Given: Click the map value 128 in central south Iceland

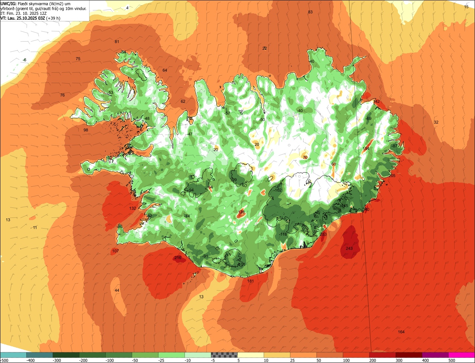Looking at the screenshot, I should (x=241, y=212).
